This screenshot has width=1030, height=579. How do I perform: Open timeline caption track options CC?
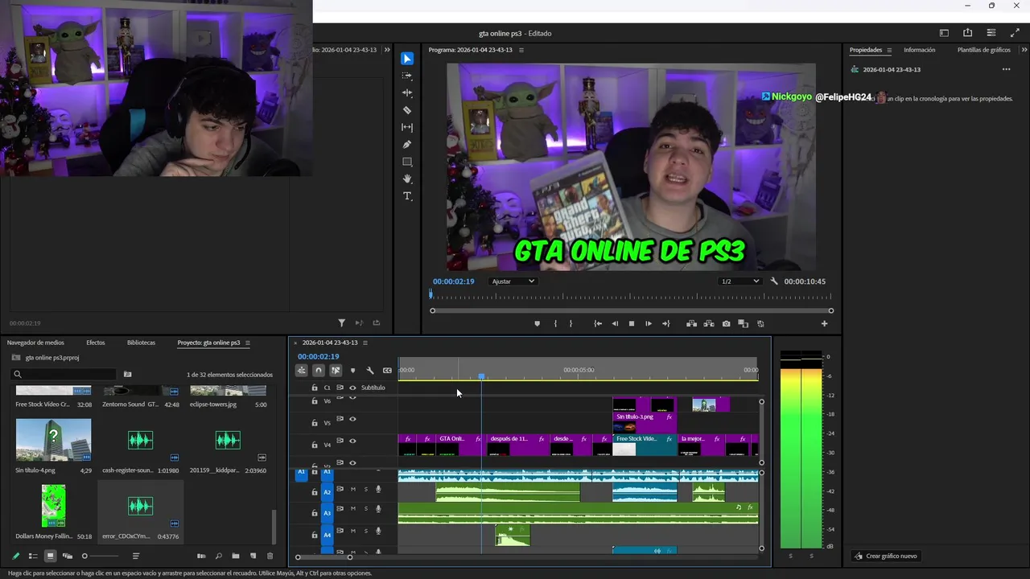(x=387, y=371)
